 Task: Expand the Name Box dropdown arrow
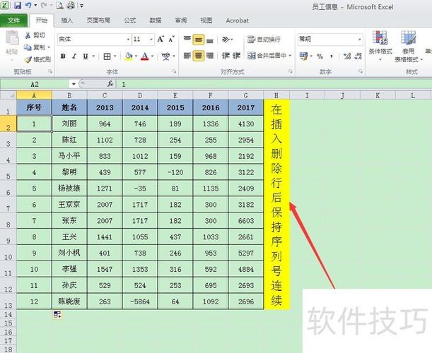coord(74,84)
